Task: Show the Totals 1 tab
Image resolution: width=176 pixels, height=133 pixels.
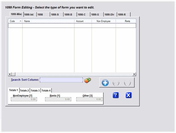Action: tap(14, 90)
